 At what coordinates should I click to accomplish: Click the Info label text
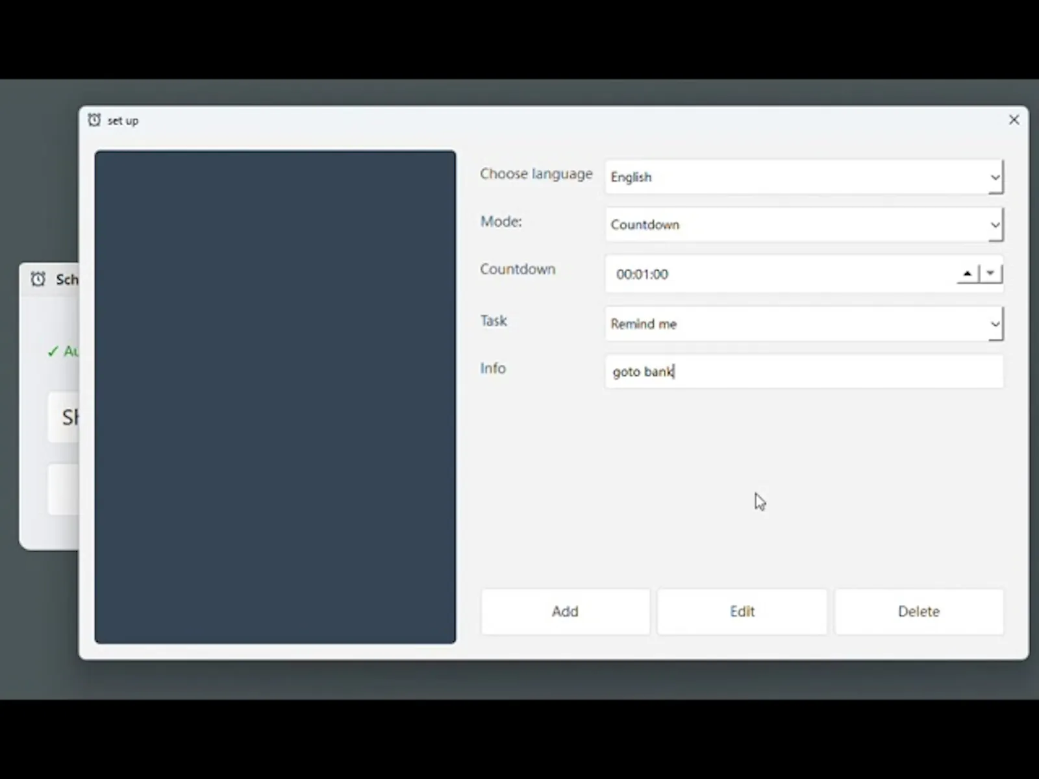(x=493, y=368)
